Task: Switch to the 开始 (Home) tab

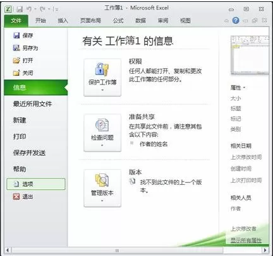Action: pyautogui.click(x=40, y=21)
